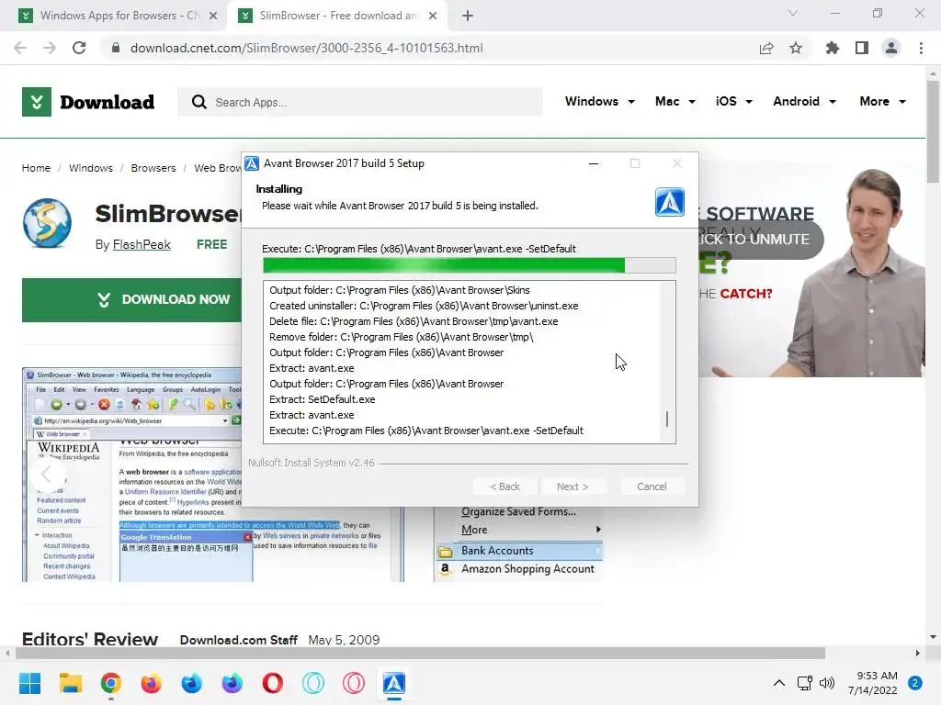Screen dimensions: 941x705
Task: Expand the Windows category dropdown
Action: tap(599, 101)
